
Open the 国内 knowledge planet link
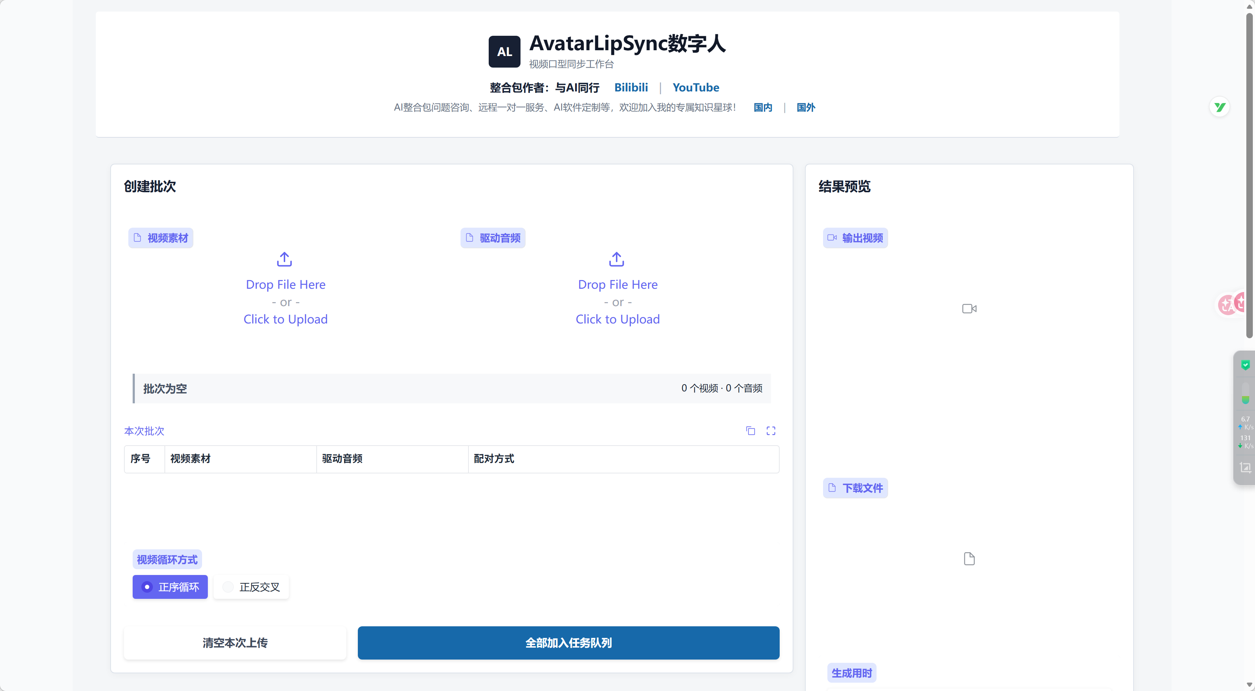pyautogui.click(x=763, y=107)
